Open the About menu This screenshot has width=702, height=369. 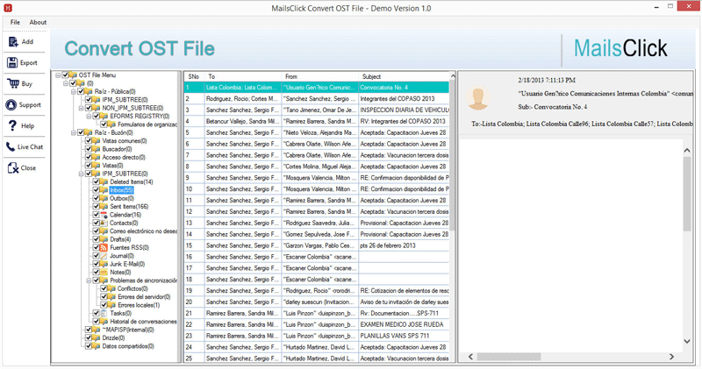click(x=38, y=22)
